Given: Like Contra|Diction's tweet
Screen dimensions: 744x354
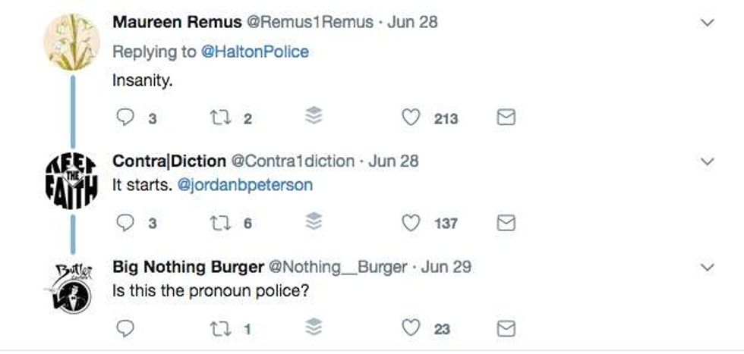Looking at the screenshot, I should (411, 223).
